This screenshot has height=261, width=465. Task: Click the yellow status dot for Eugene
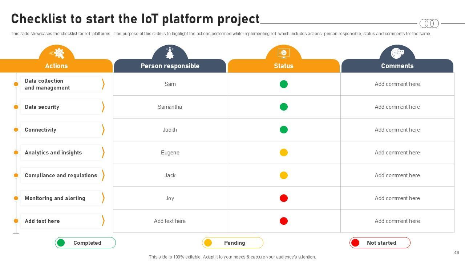pyautogui.click(x=284, y=153)
